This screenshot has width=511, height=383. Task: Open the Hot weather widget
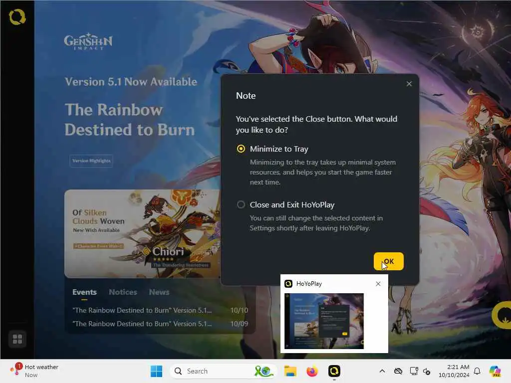coord(34,371)
